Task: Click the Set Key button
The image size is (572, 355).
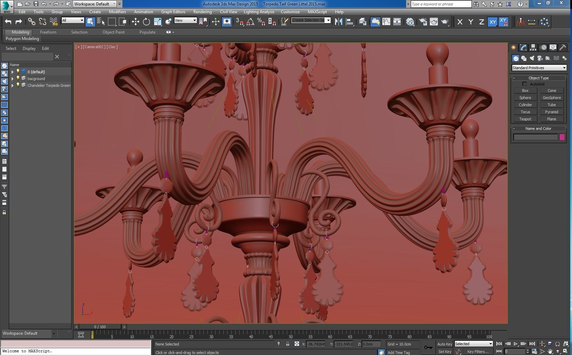Action: 445,352
